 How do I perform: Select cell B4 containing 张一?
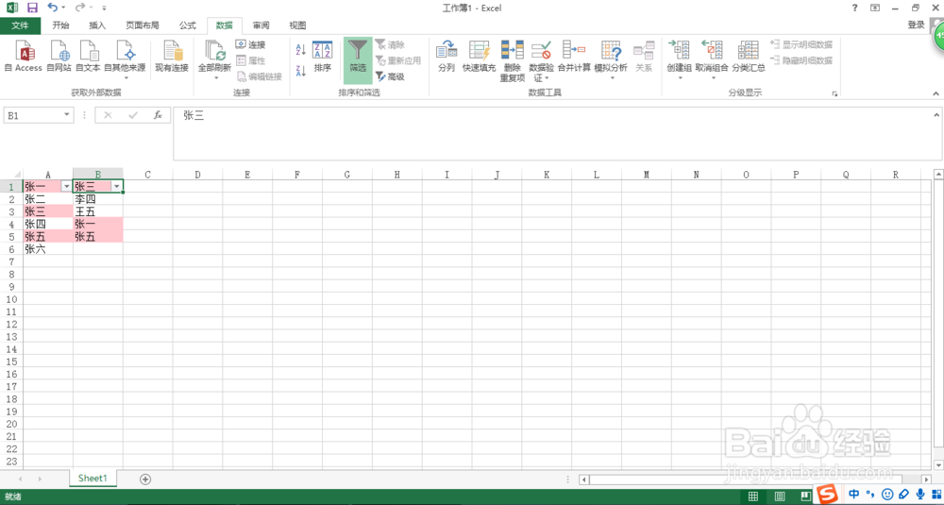pyautogui.click(x=98, y=224)
